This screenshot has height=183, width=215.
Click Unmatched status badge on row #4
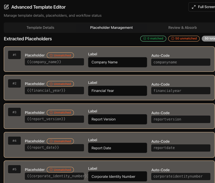coord(60,141)
